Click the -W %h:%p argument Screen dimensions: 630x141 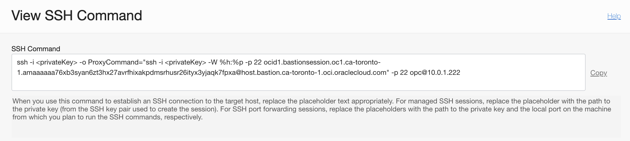point(226,62)
